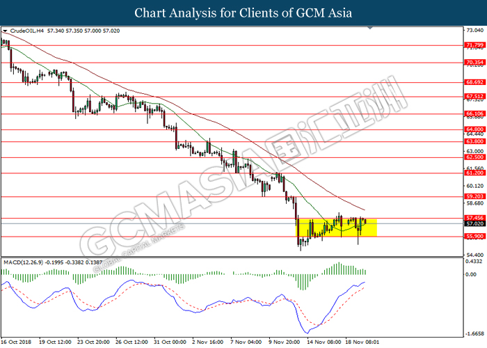Select the 71.799 red price label
Screen dimensions: 487x348
pyautogui.click(x=474, y=45)
